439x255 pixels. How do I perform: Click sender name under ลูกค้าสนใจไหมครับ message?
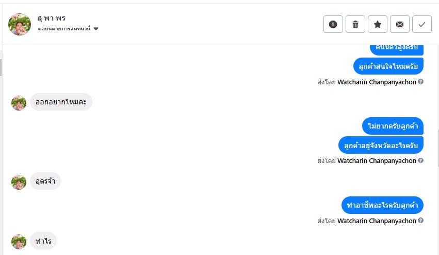[x=377, y=82]
